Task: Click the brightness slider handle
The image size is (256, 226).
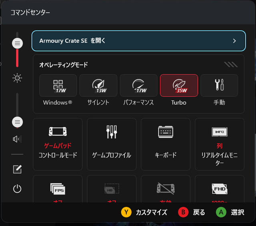Action: point(17,43)
